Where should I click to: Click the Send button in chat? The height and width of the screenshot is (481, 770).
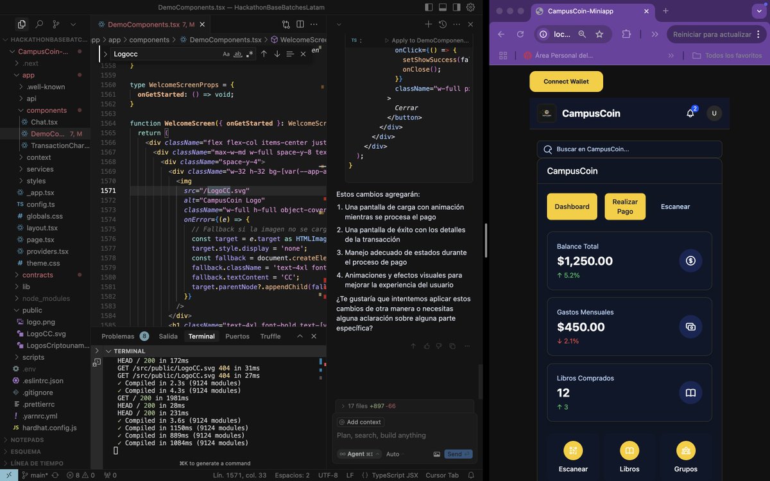pyautogui.click(x=458, y=454)
